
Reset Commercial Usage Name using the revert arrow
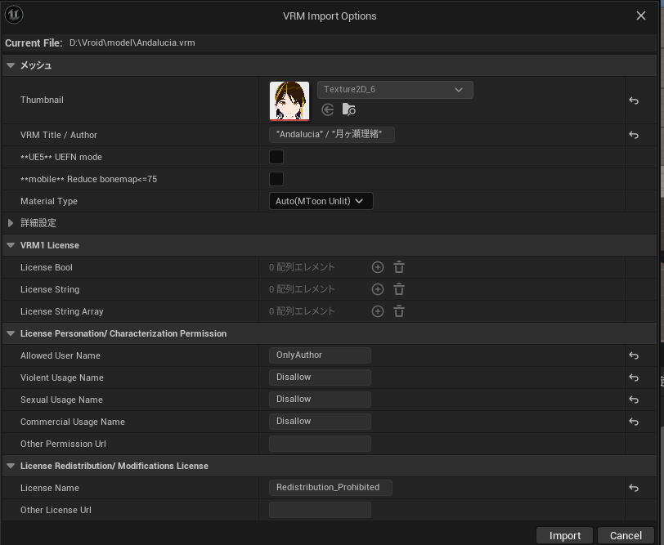(632, 421)
